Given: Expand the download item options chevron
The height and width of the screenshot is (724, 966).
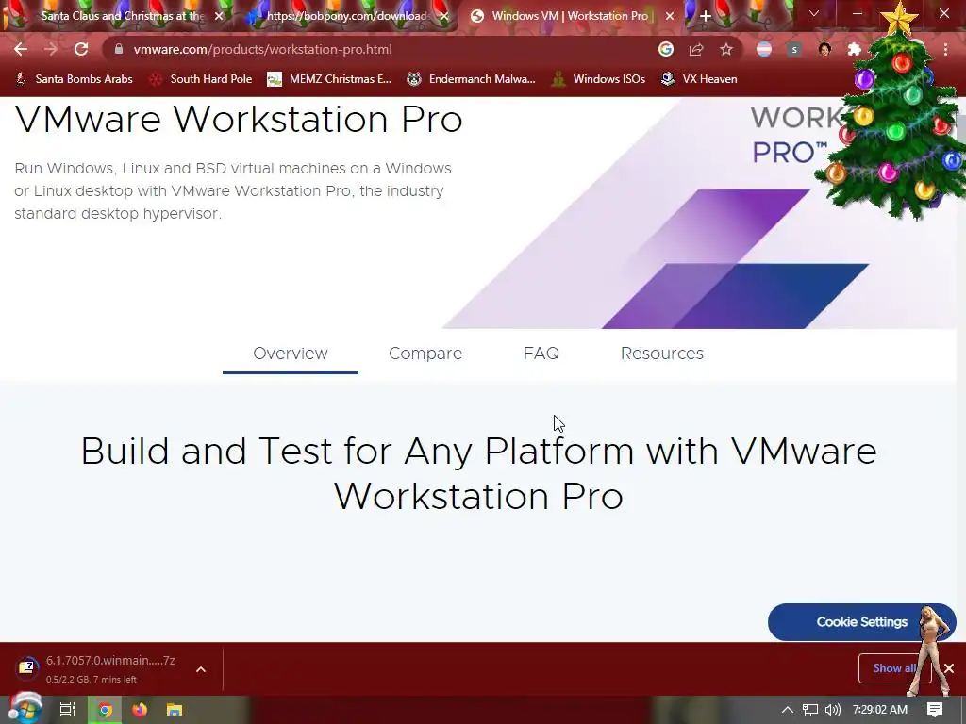Looking at the screenshot, I should tap(201, 669).
